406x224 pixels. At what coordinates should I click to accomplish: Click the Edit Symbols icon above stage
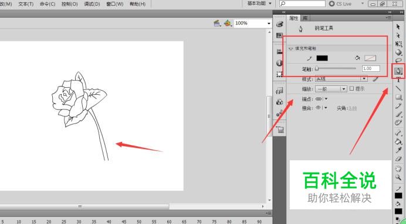[228, 23]
